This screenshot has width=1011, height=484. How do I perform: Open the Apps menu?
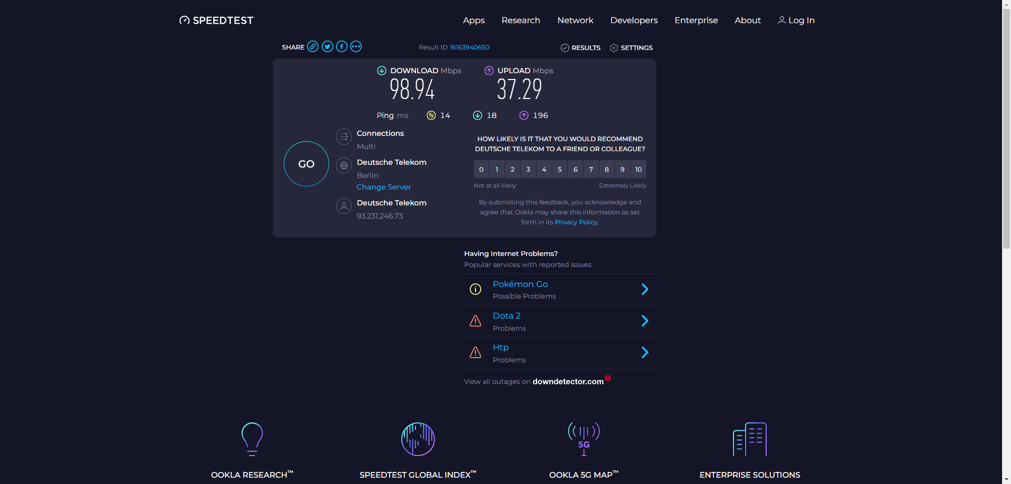coord(473,21)
